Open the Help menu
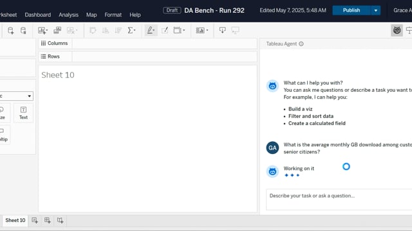Image resolution: width=412 pixels, height=231 pixels. 135,15
